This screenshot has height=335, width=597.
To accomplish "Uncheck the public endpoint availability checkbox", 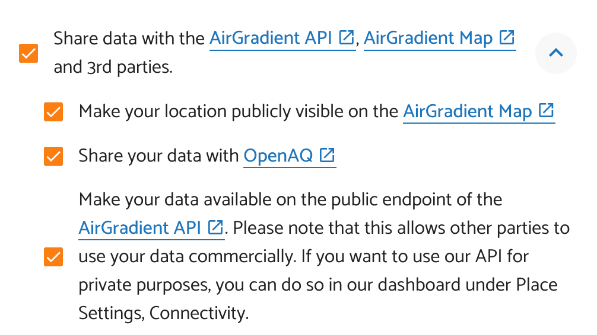I will pos(53,257).
